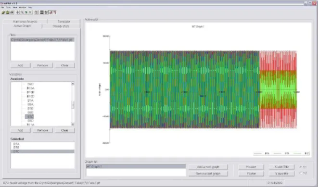Click the X toolbar icon
The image size is (319, 187).
pos(30,12)
